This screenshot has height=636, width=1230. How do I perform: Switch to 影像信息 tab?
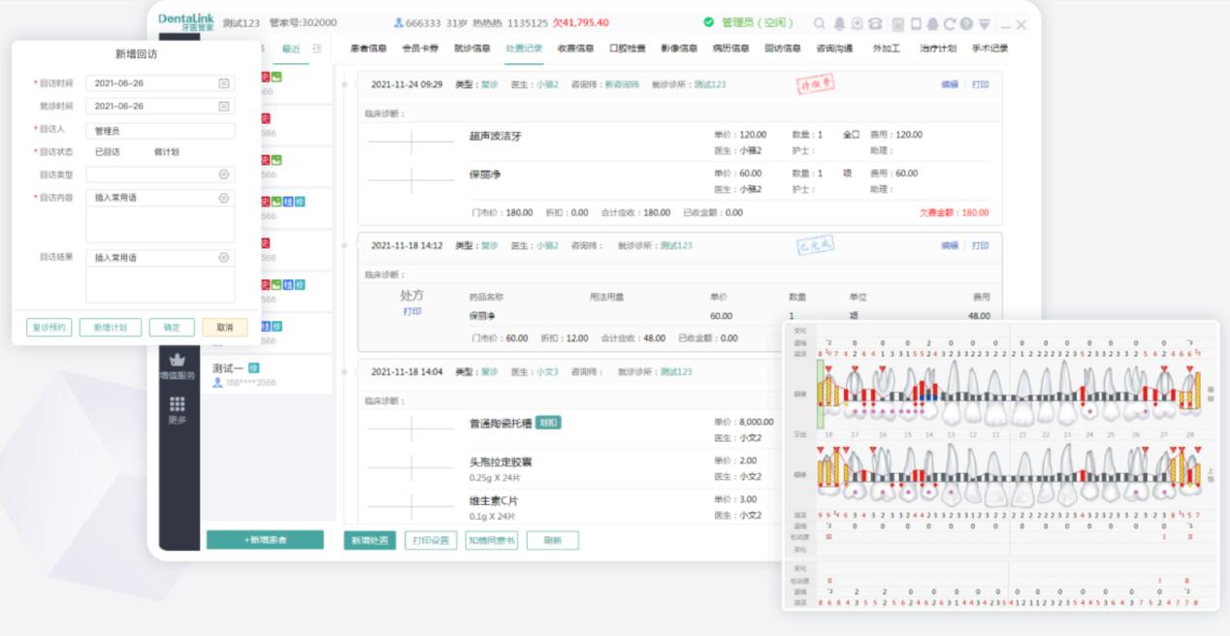[x=679, y=48]
